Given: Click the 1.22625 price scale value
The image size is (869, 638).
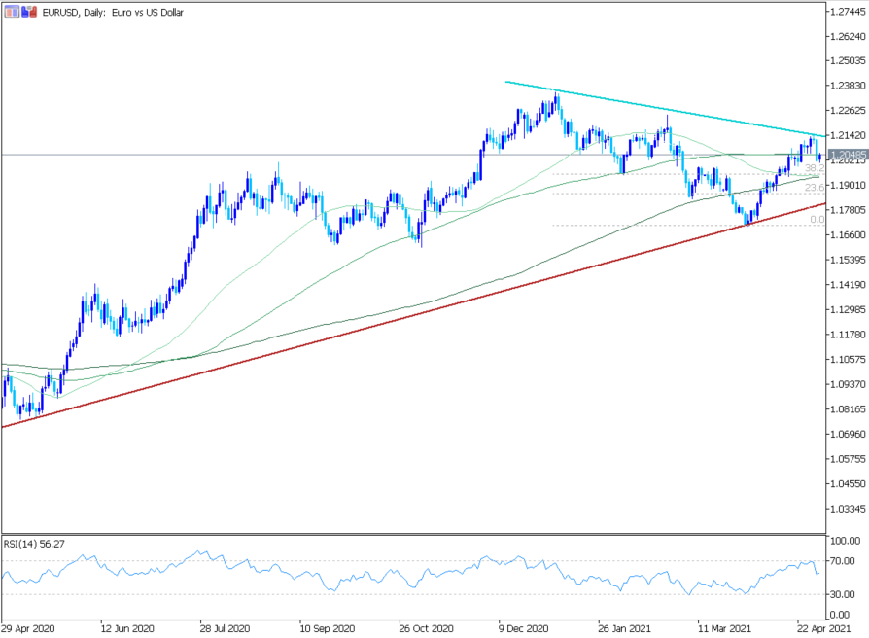Looking at the screenshot, I should point(848,110).
